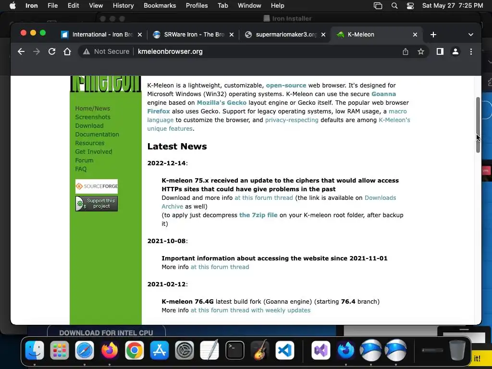Visit the Forum sidebar link
Viewport: 492px width, 369px height.
pyautogui.click(x=84, y=160)
